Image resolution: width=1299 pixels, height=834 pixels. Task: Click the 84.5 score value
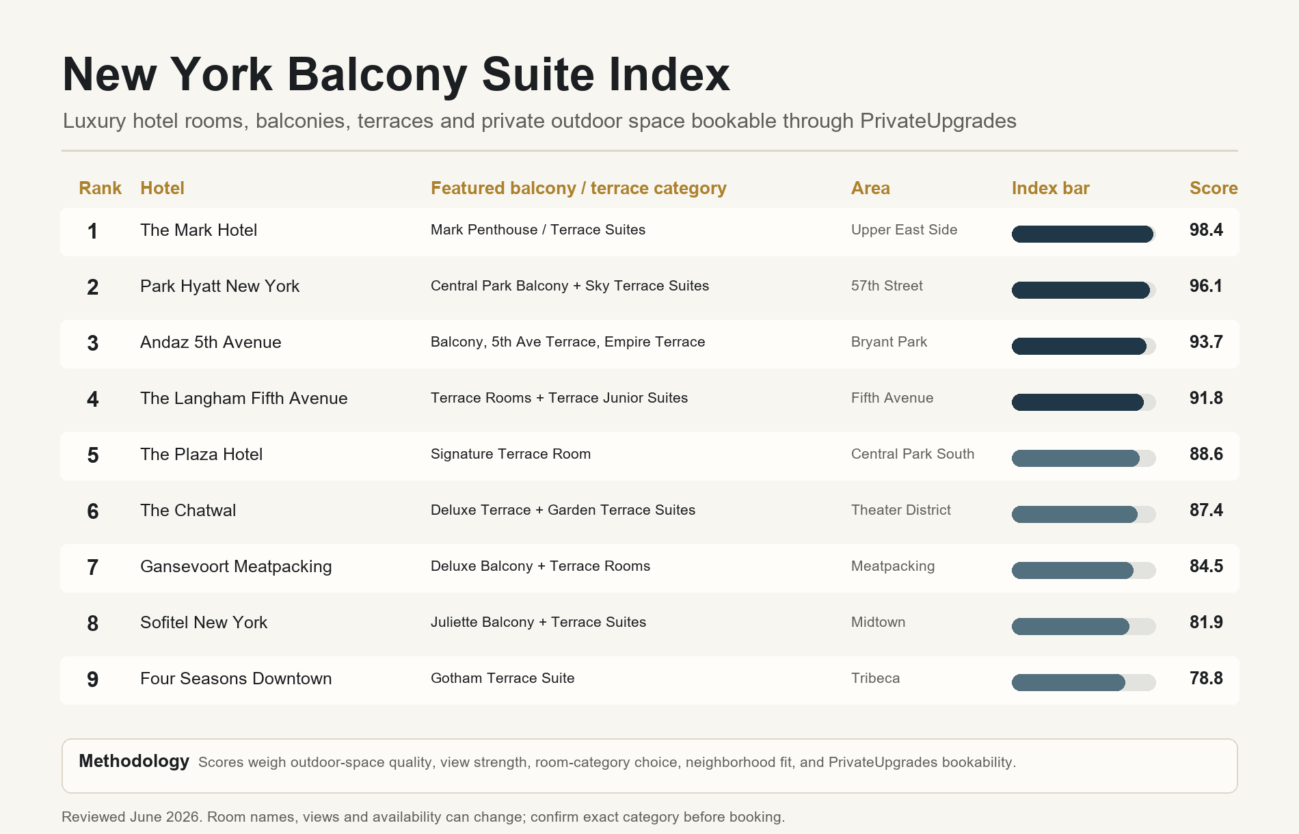click(x=1206, y=566)
